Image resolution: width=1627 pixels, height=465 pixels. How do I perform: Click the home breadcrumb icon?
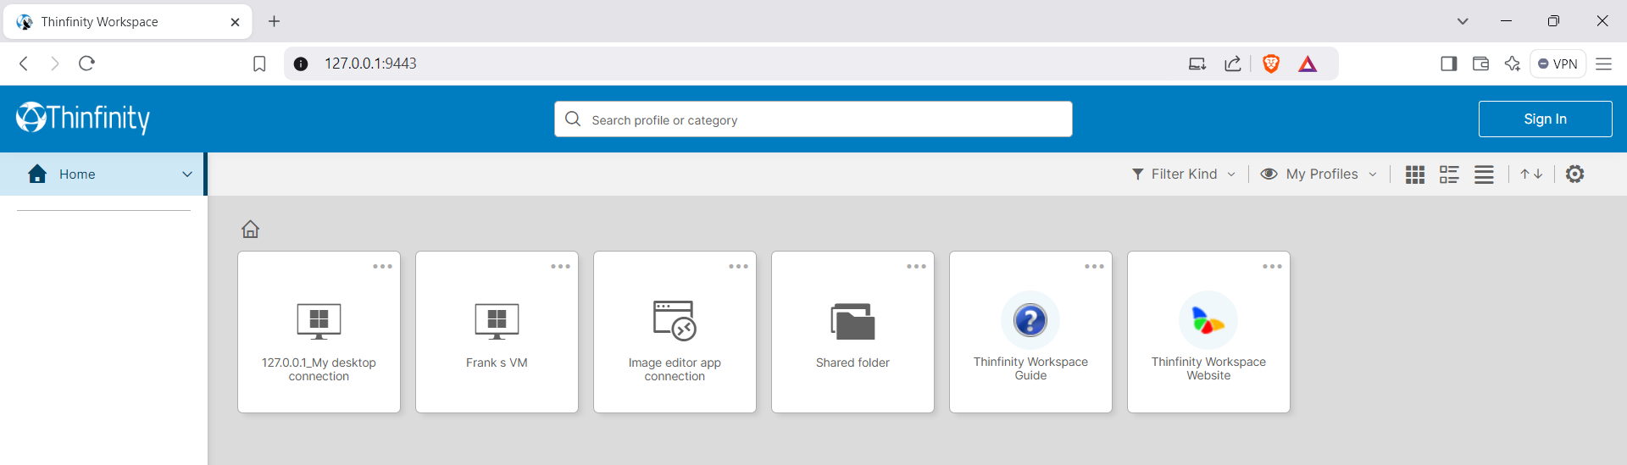pos(250,229)
